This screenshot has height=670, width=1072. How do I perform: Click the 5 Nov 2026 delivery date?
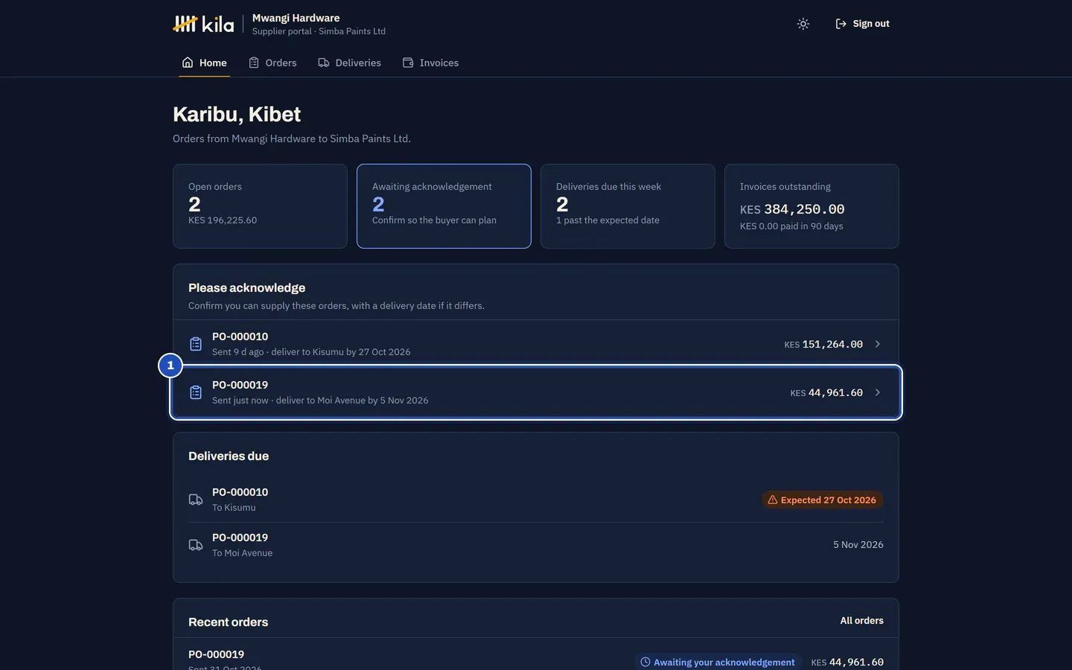(x=858, y=545)
